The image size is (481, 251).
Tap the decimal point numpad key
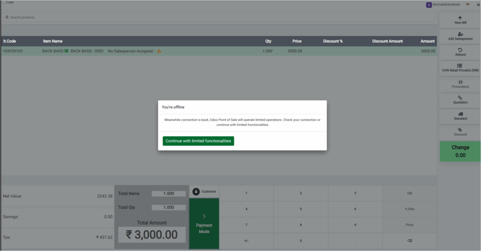point(355,241)
